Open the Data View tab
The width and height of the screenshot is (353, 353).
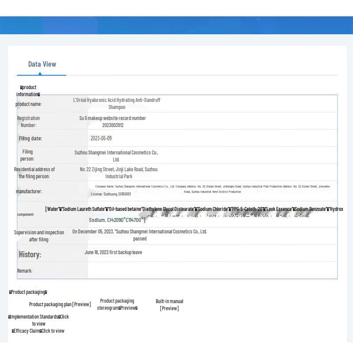click(42, 64)
